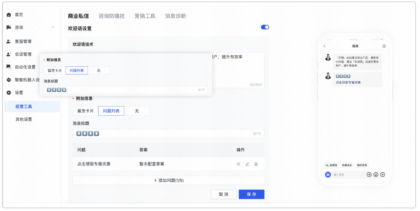Click the pencil edit icon in question row
The height and width of the screenshot is (211, 420).
click(x=247, y=164)
